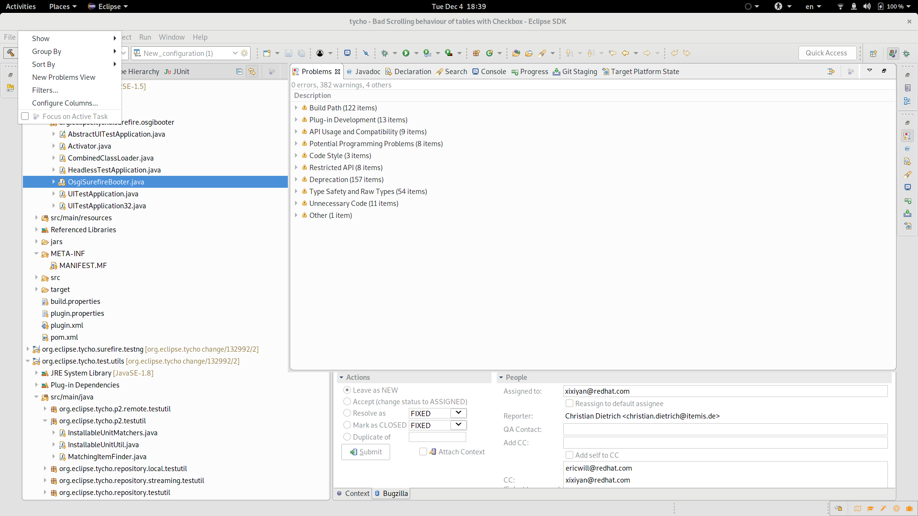This screenshot has height=516, width=918.
Task: Expand Type Safety and Raw Types group
Action: pyautogui.click(x=296, y=192)
